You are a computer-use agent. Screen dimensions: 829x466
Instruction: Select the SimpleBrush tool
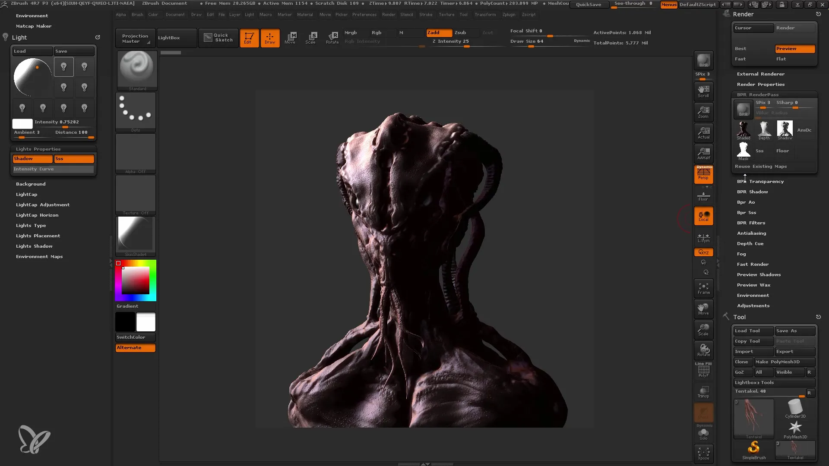pyautogui.click(x=754, y=450)
